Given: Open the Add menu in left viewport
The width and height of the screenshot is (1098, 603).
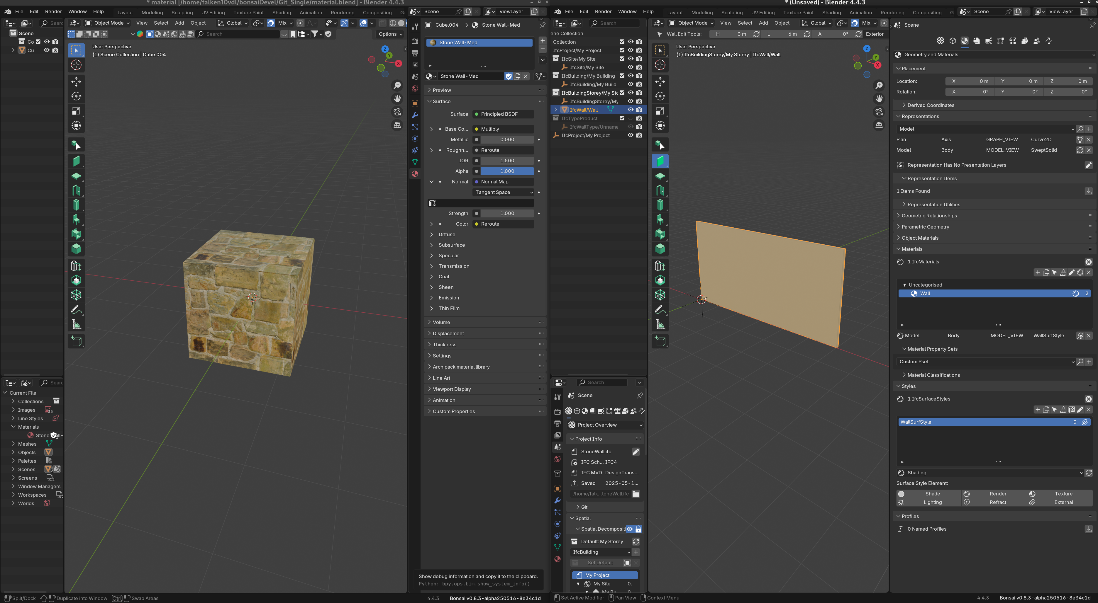Looking at the screenshot, I should [x=179, y=23].
